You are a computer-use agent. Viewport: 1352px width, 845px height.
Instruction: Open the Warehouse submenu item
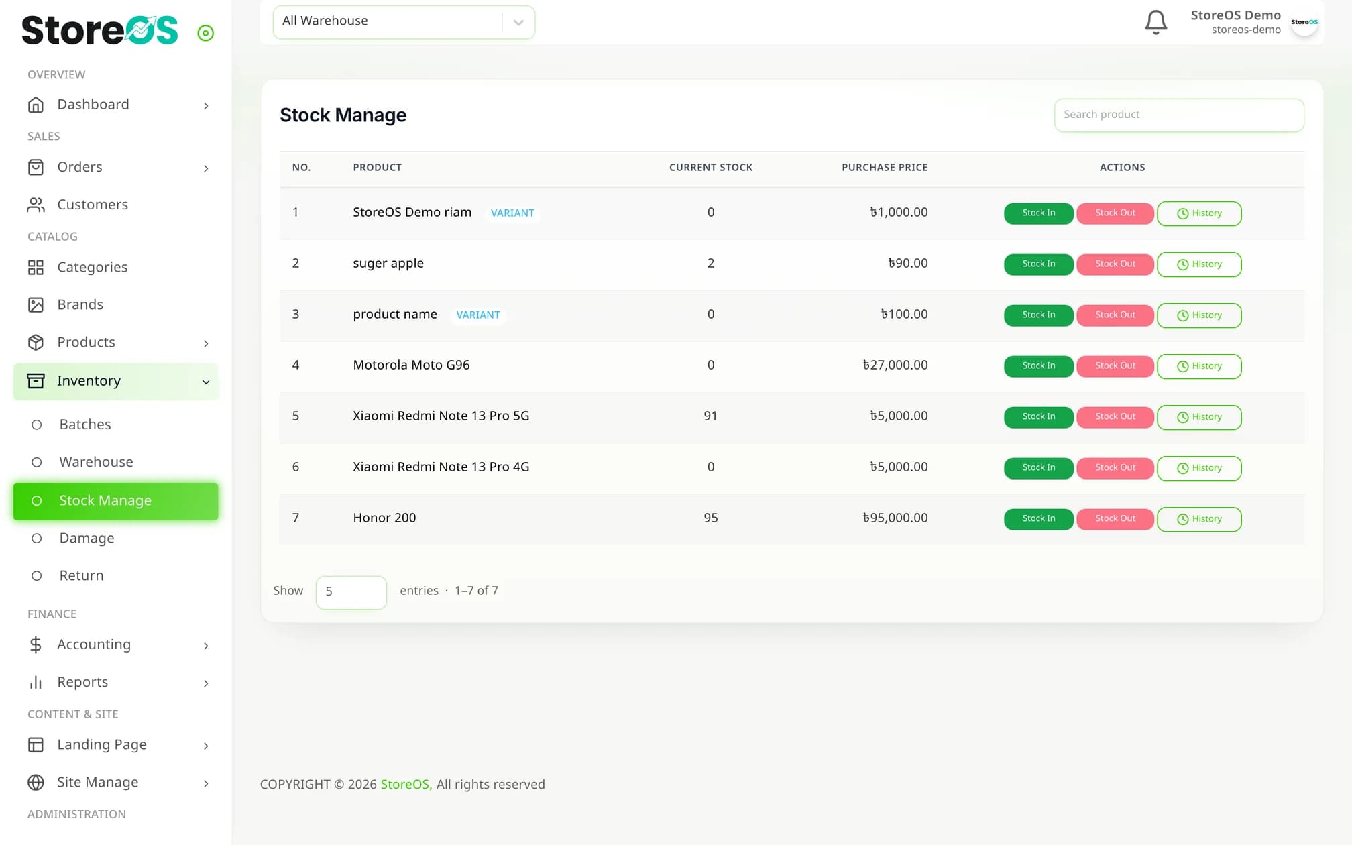(115, 462)
